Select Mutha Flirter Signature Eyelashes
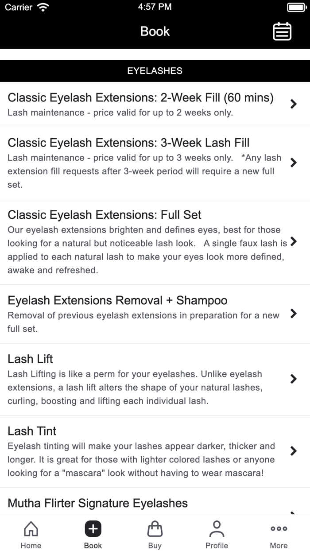 [x=98, y=503]
